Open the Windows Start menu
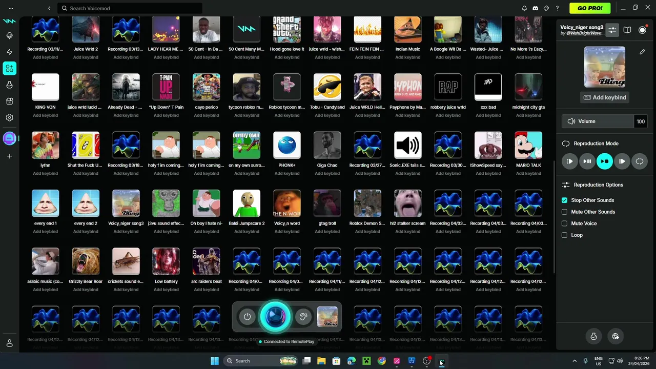Viewport: 656px width, 369px height. click(215, 361)
